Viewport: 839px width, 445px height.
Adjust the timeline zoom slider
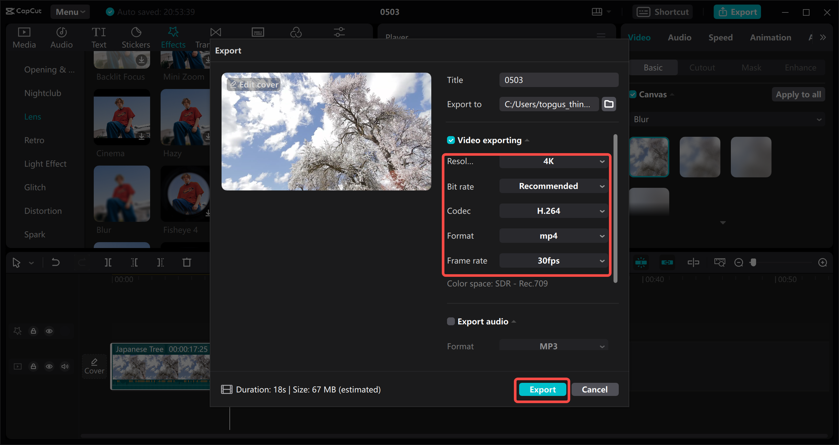click(x=753, y=262)
